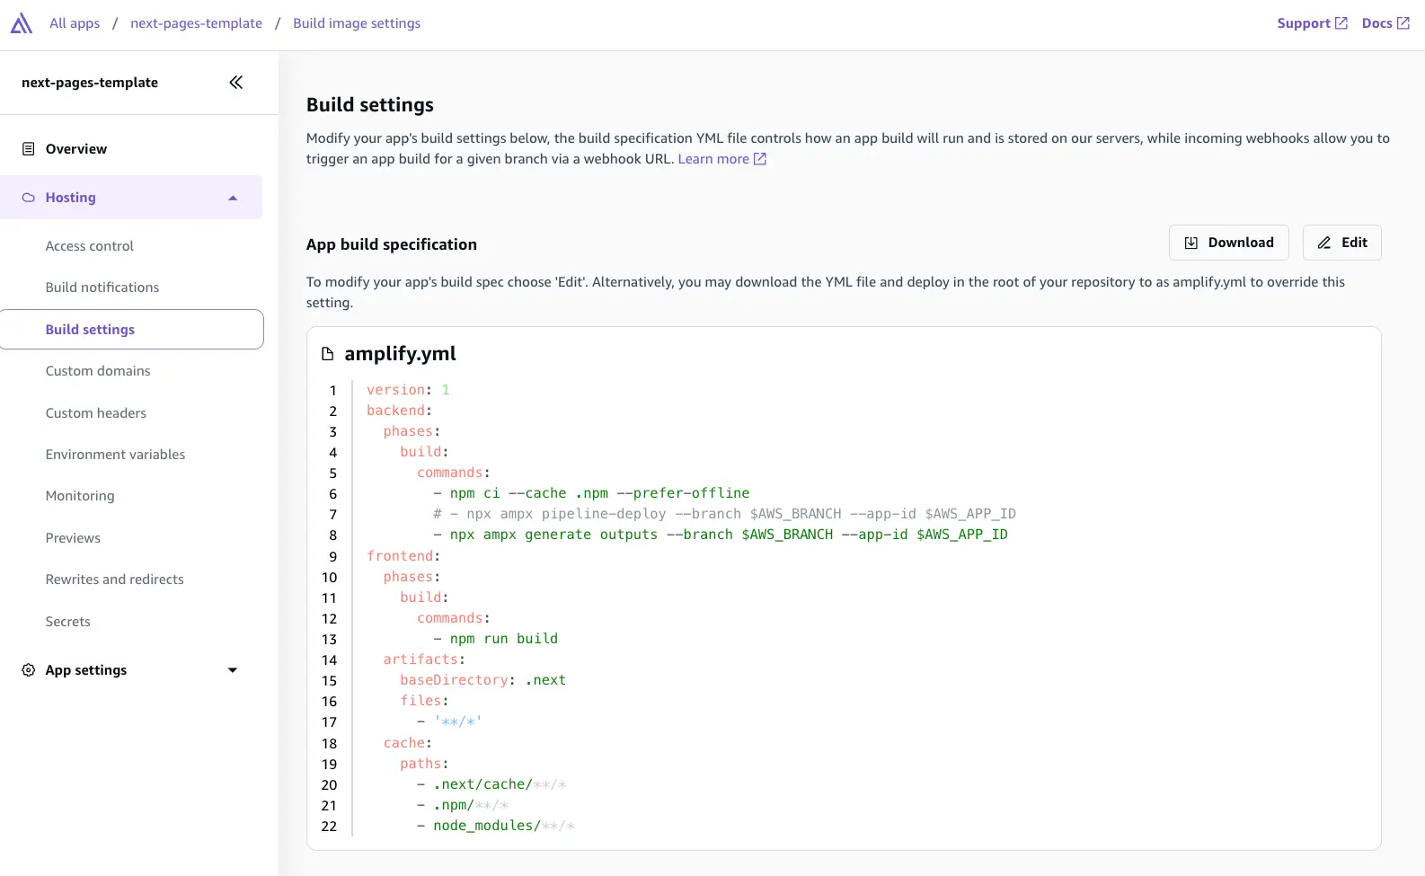
Task: Open Build notifications page
Action: (x=102, y=288)
